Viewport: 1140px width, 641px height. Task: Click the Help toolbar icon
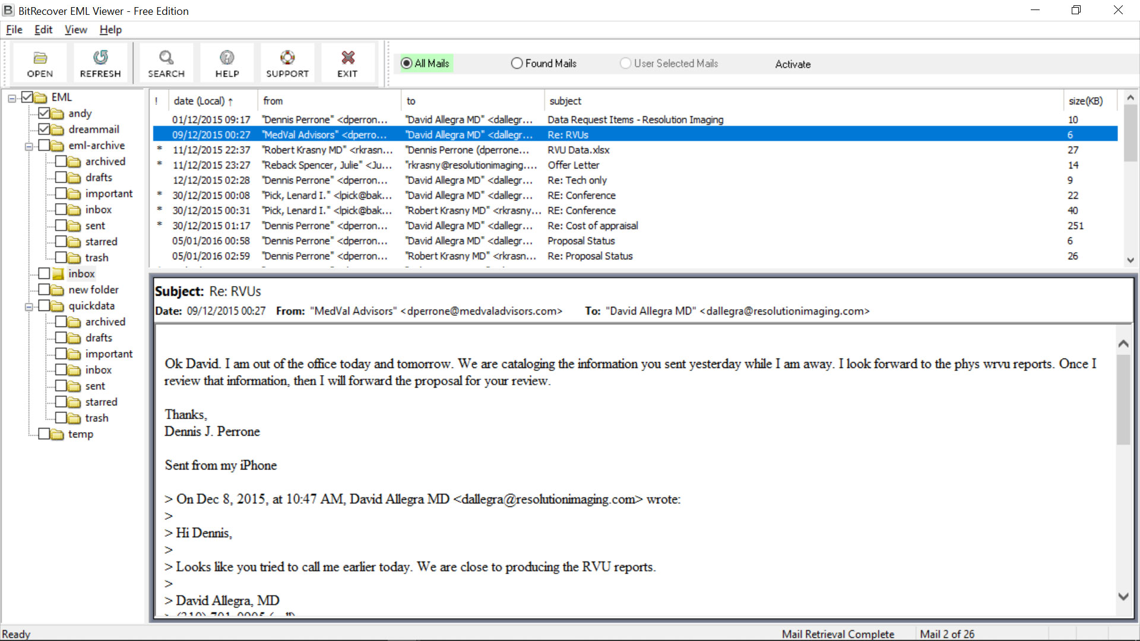(x=227, y=62)
